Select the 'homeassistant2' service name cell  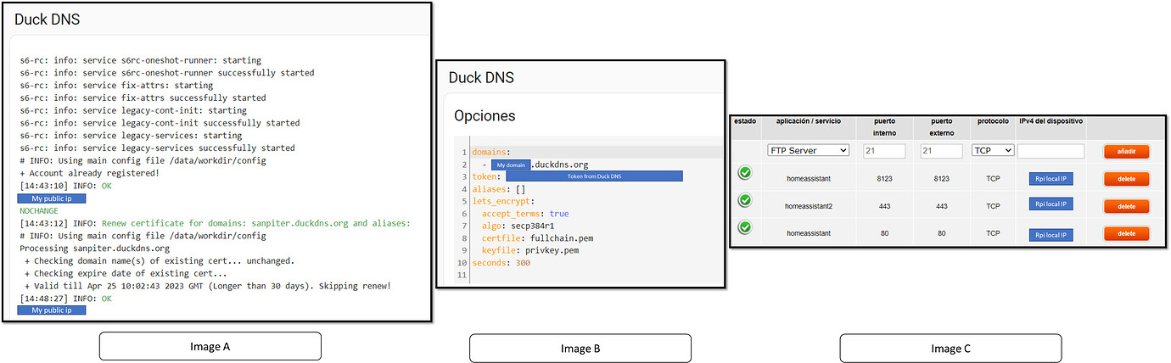pos(808,206)
